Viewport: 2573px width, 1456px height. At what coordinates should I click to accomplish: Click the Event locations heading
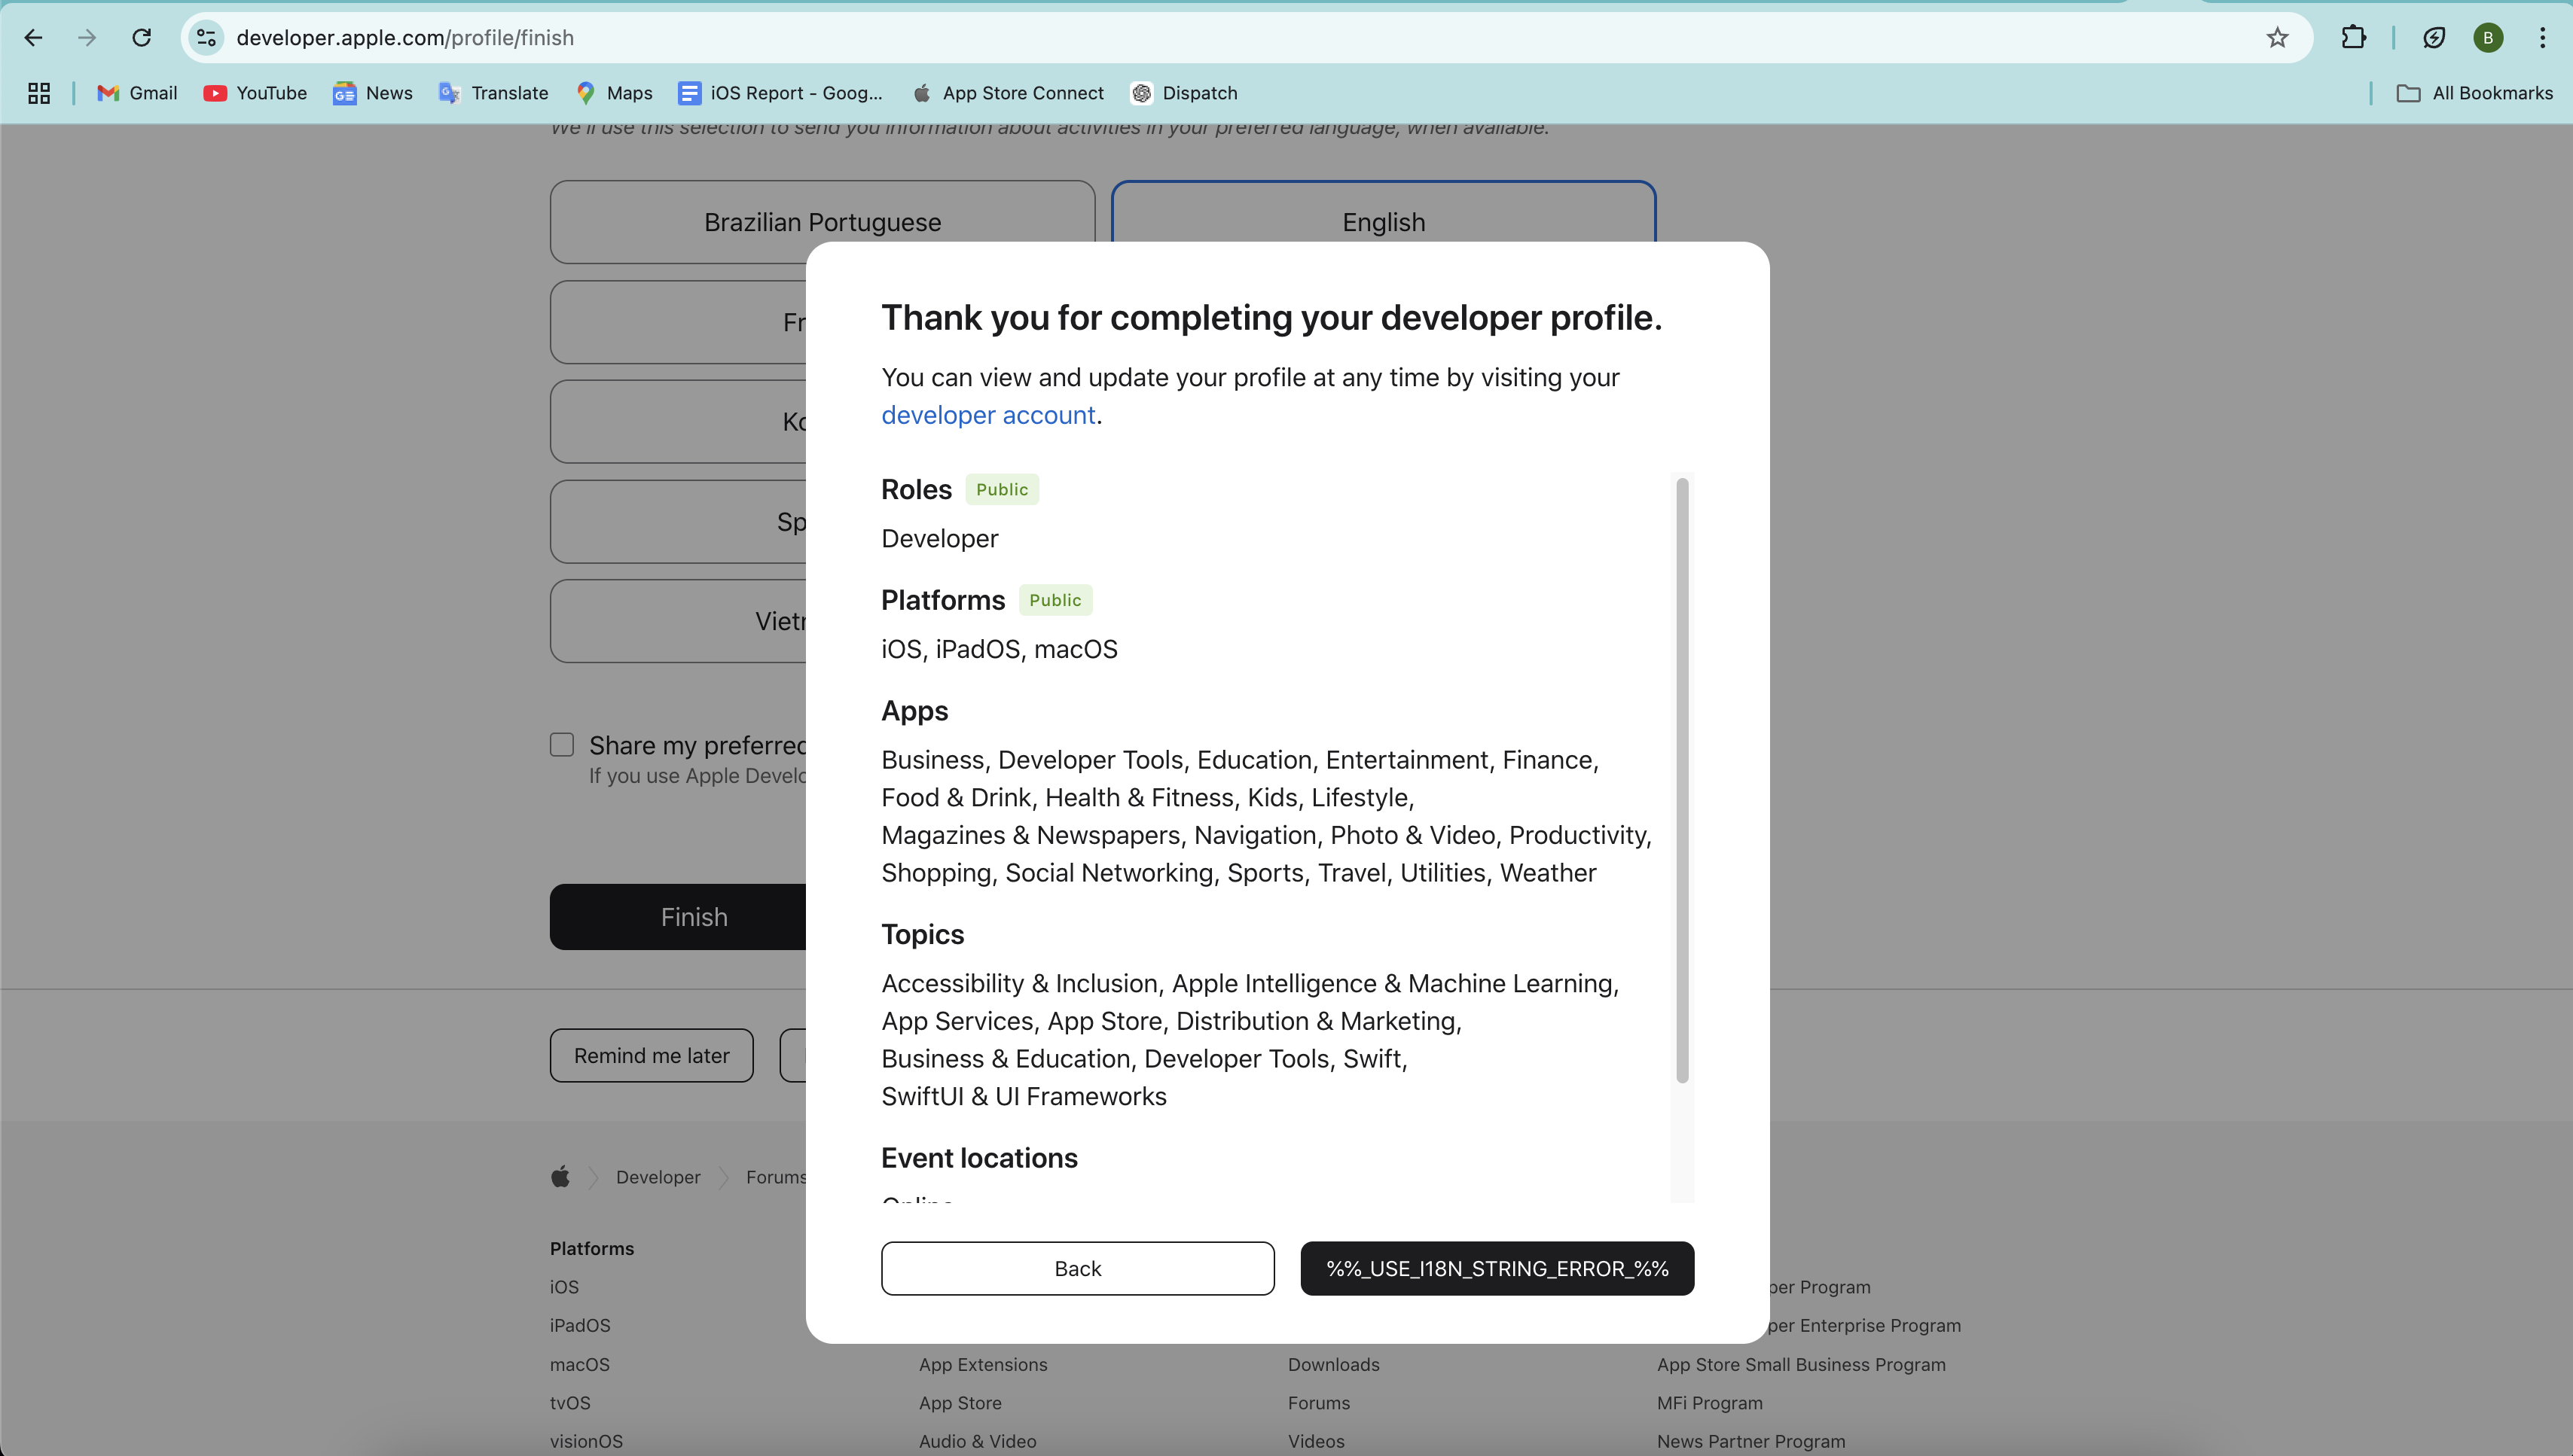[x=979, y=1158]
